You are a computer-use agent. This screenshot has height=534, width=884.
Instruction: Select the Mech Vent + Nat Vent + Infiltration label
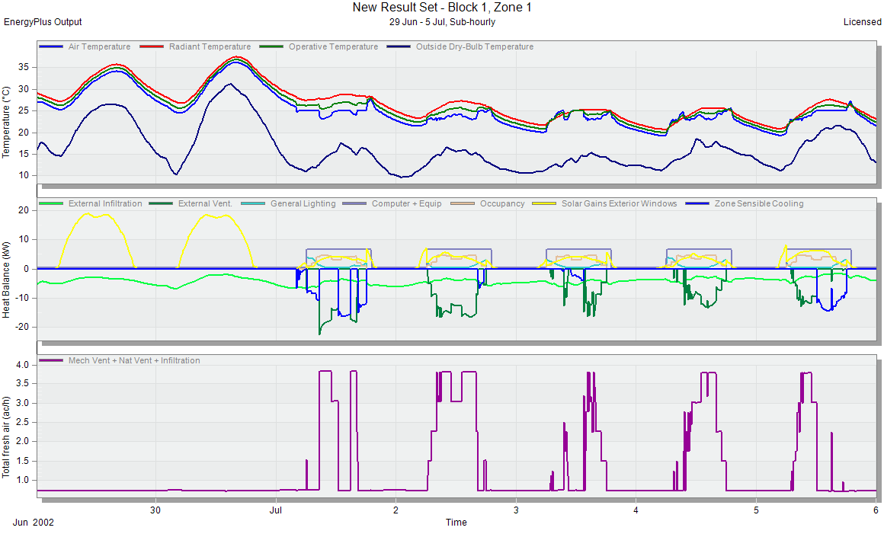[x=134, y=361]
